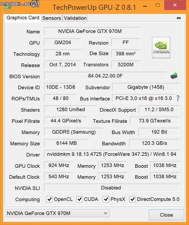Toggle the CUDA checkbox
Viewport: 189px width, 225px height.
(79, 199)
